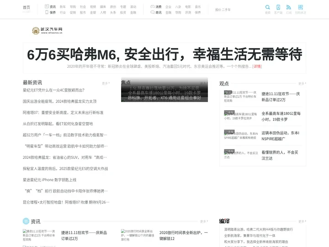Click 更多 beside 编译 heading
The height and width of the screenshot is (247, 329).
(302, 221)
